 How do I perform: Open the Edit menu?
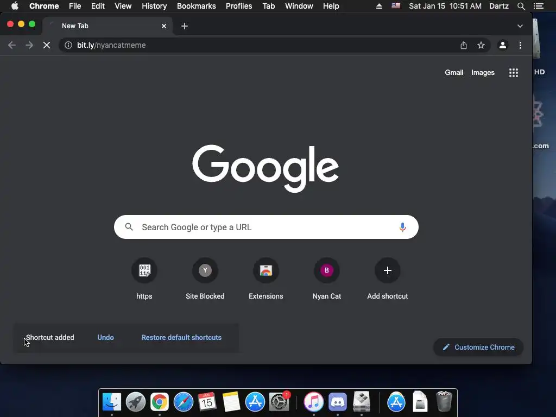tap(98, 6)
